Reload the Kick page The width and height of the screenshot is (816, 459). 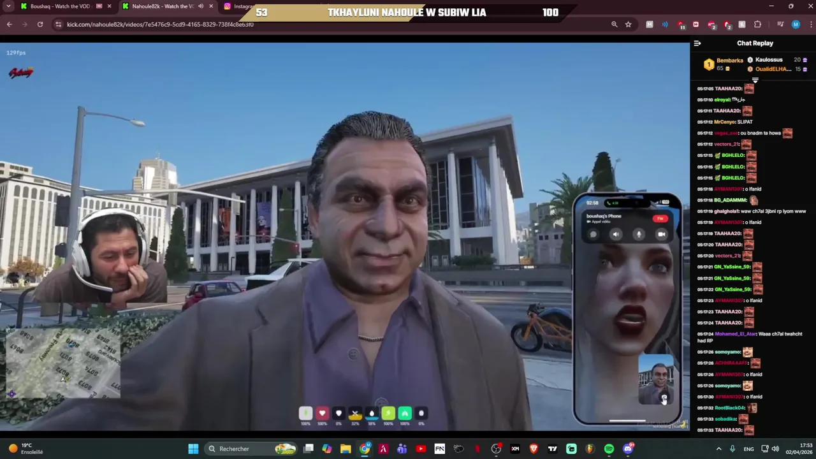coord(40,24)
